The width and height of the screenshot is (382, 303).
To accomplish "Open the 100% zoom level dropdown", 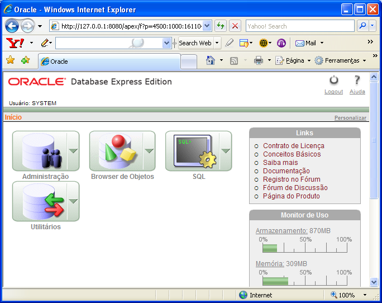I will tap(365, 295).
